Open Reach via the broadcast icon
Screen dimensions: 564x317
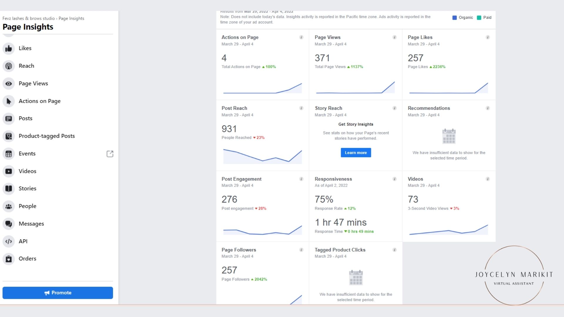click(9, 66)
